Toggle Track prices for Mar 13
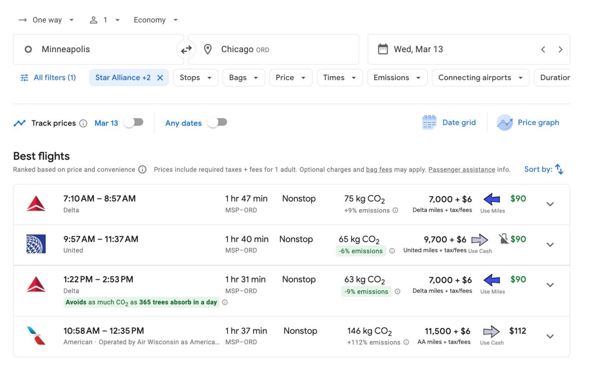Viewport: 589px width, 366px height. (x=134, y=122)
